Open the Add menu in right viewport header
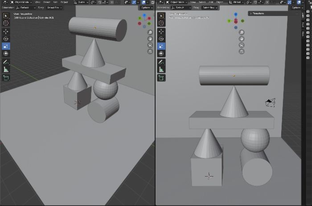The height and width of the screenshot is (206, 312). [211, 2]
